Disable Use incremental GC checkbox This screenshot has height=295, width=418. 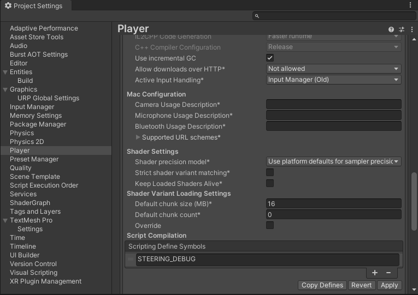point(270,58)
